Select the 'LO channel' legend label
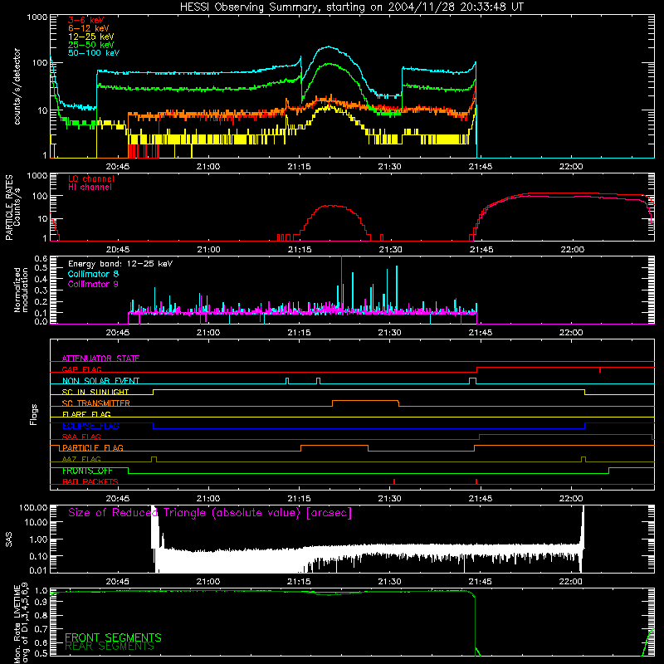 coord(90,178)
